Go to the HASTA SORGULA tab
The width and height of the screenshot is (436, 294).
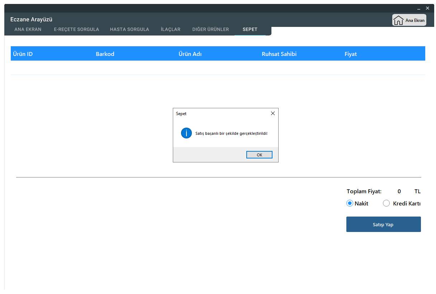[129, 29]
